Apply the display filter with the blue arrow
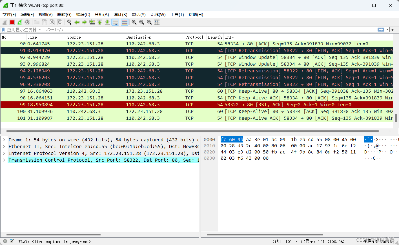Image resolution: width=399 pixels, height=245 pixels. pos(381,30)
